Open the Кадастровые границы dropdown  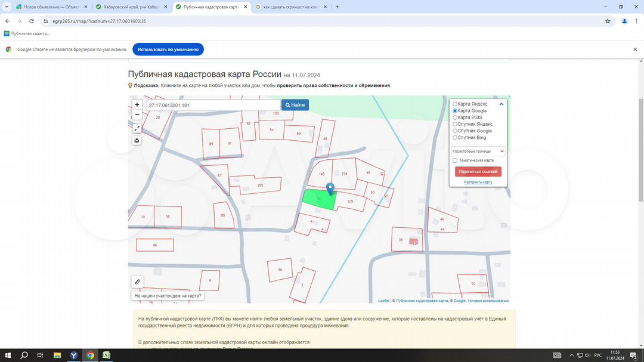click(478, 151)
